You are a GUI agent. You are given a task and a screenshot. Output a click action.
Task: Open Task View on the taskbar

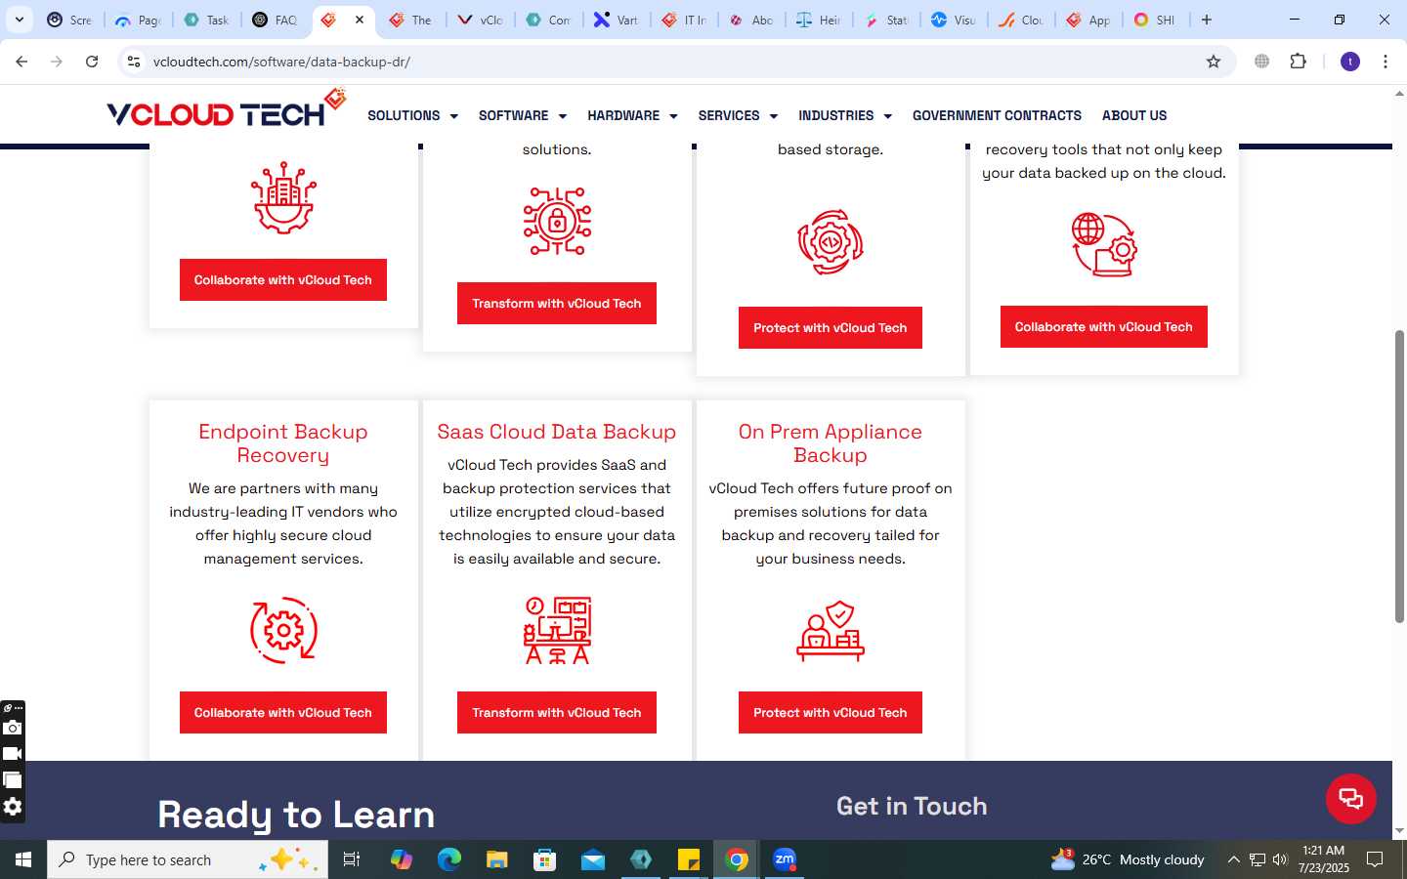click(352, 859)
